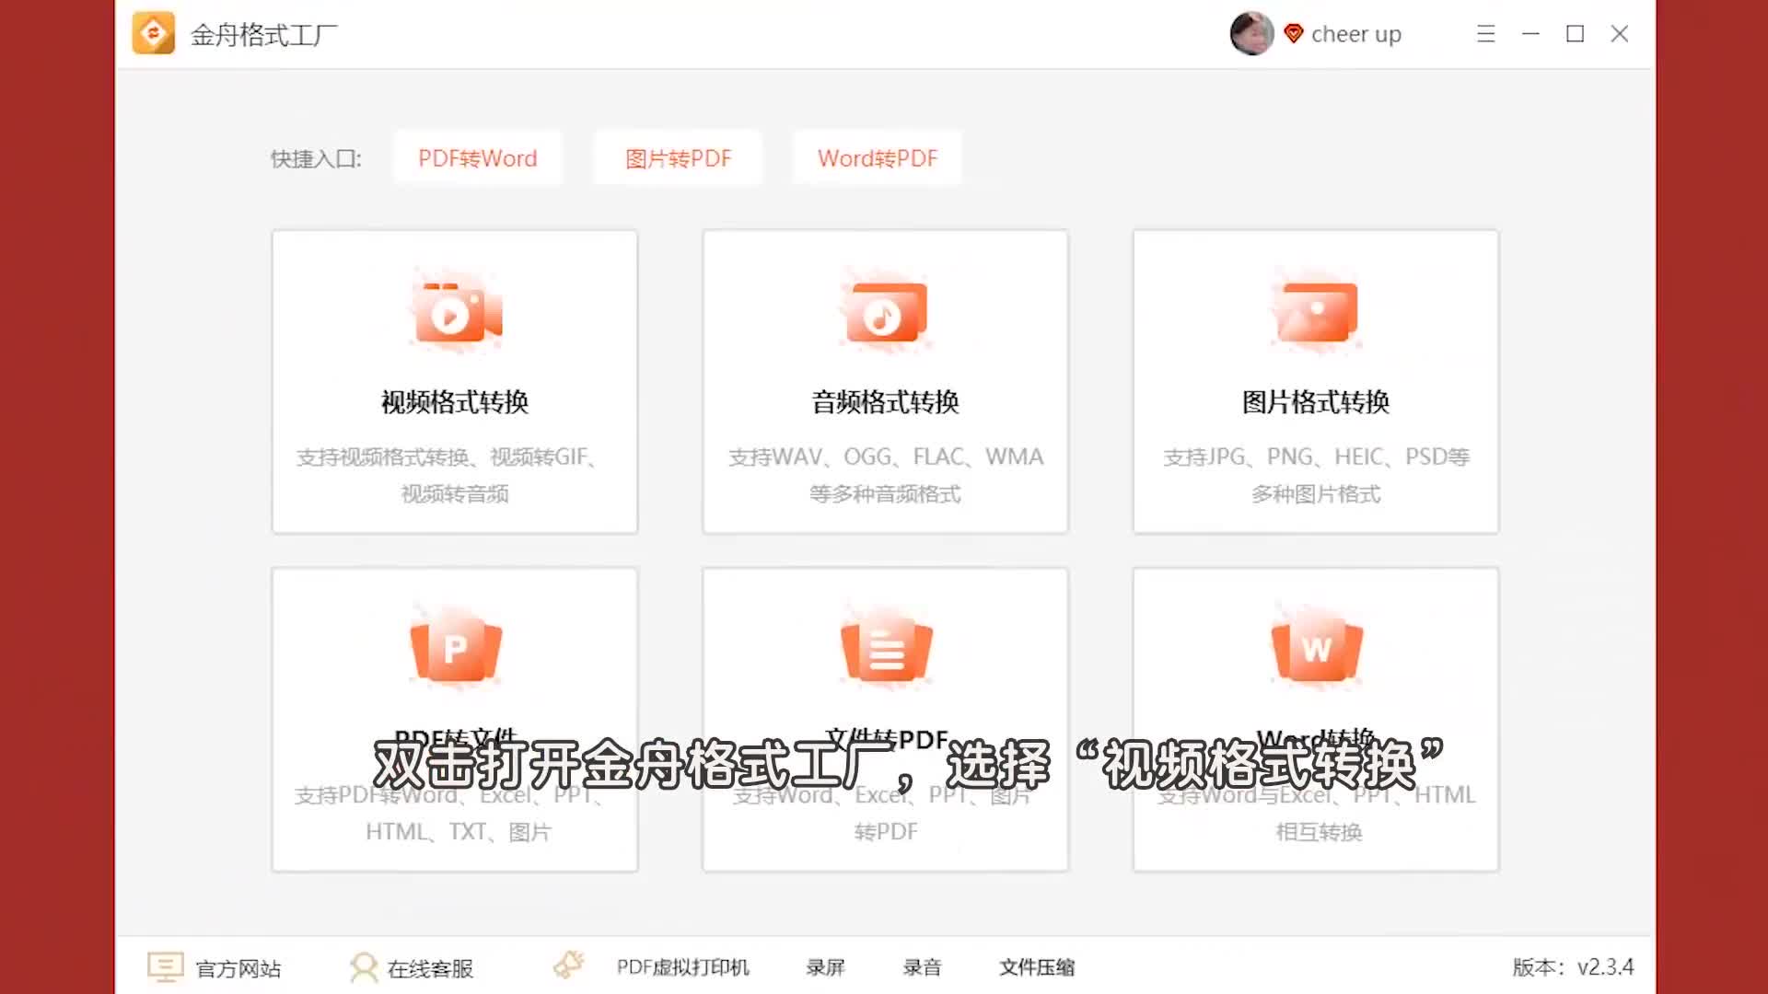Select the 图片格式转换 image conversion card
This screenshot has height=994, width=1768.
pyautogui.click(x=1315, y=382)
